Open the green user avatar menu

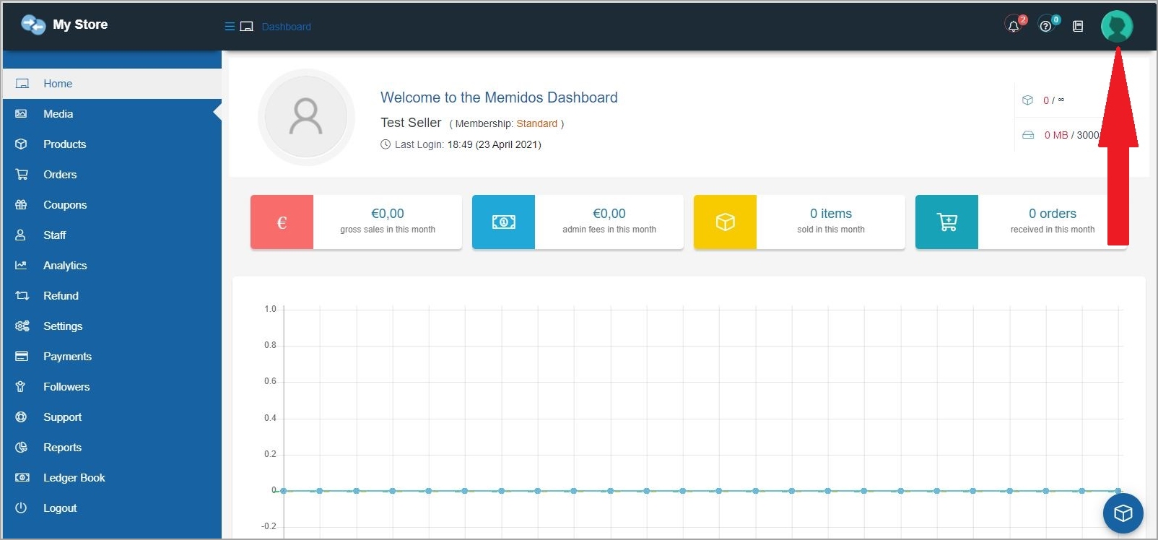pyautogui.click(x=1117, y=26)
